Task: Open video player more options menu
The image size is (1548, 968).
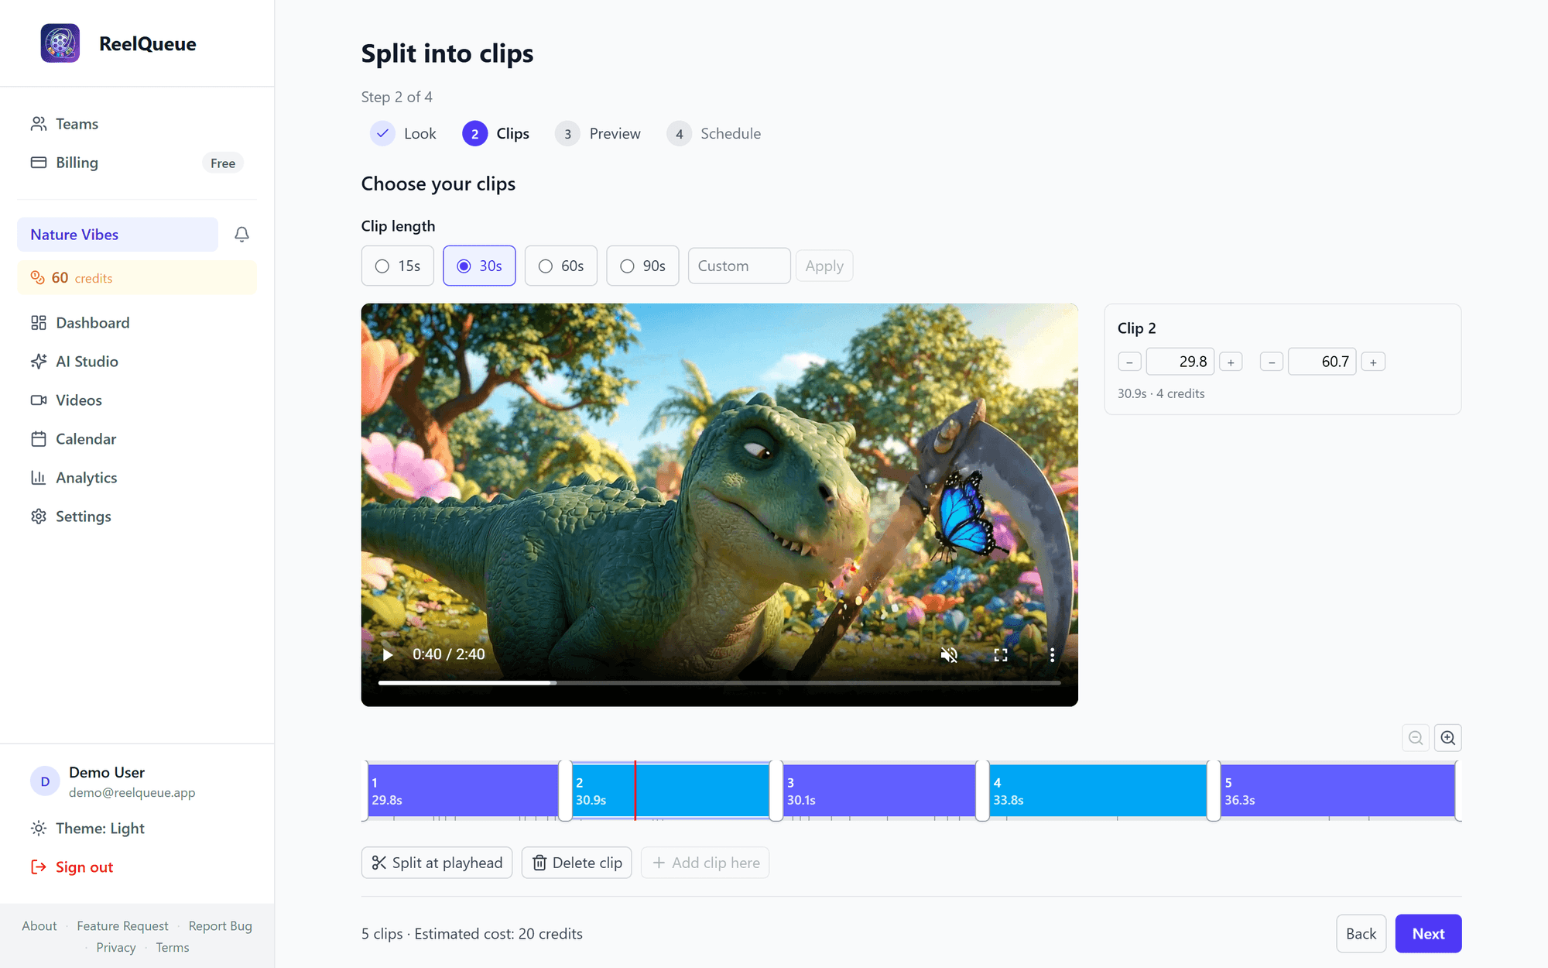Action: pos(1052,654)
